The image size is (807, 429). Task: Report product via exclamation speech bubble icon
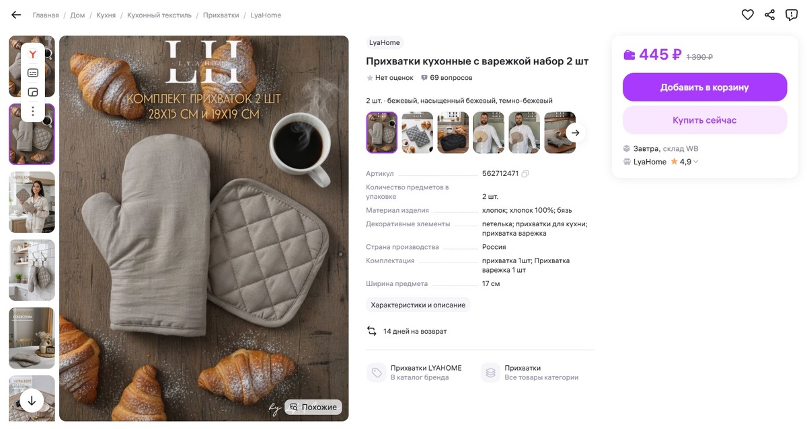pyautogui.click(x=792, y=15)
